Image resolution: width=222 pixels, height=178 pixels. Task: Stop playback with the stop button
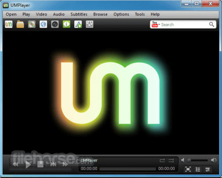[x=40, y=164]
